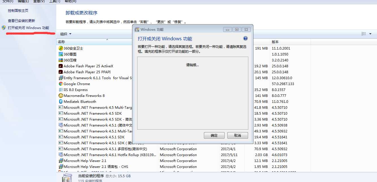Select Microsoft .NET Framework 4.5.1 SDK row

(94, 137)
